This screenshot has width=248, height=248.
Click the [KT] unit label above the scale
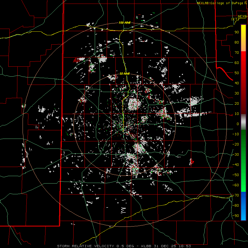pos(235,19)
